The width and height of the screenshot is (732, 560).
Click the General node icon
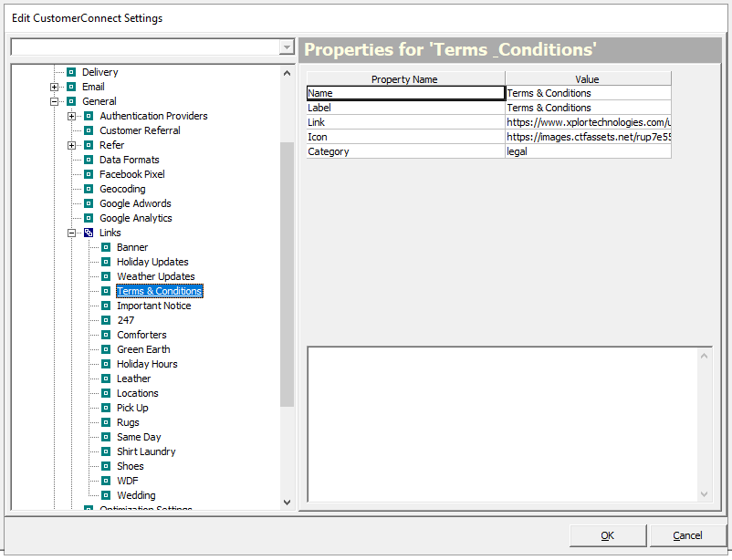[71, 101]
